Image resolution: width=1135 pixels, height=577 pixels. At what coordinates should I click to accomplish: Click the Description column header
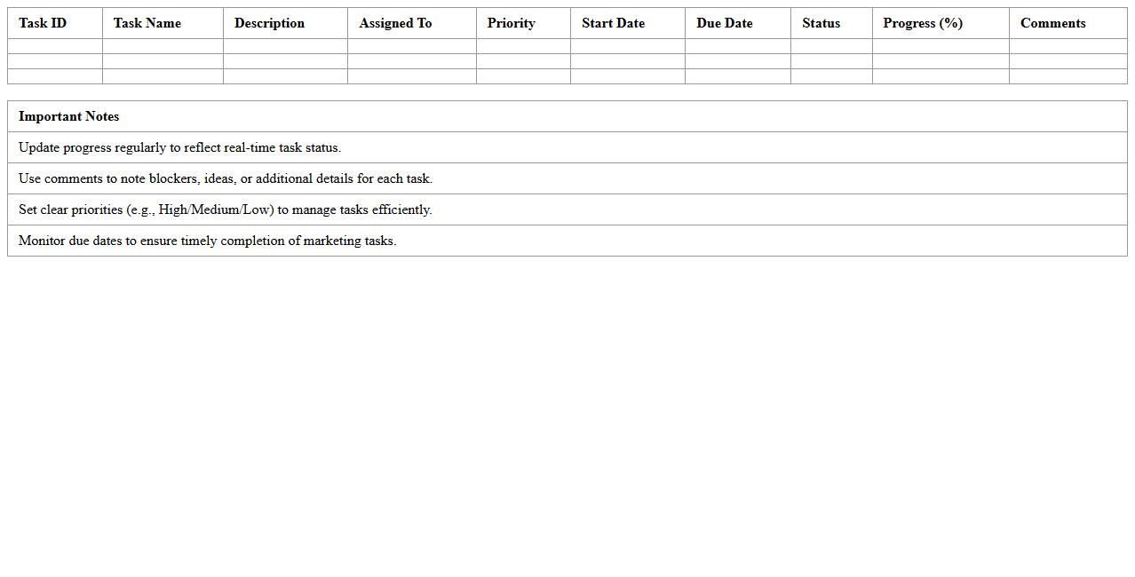tap(269, 23)
